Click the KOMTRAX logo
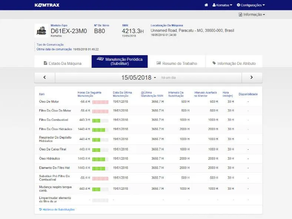This screenshot has height=219, width=292. (47, 5)
